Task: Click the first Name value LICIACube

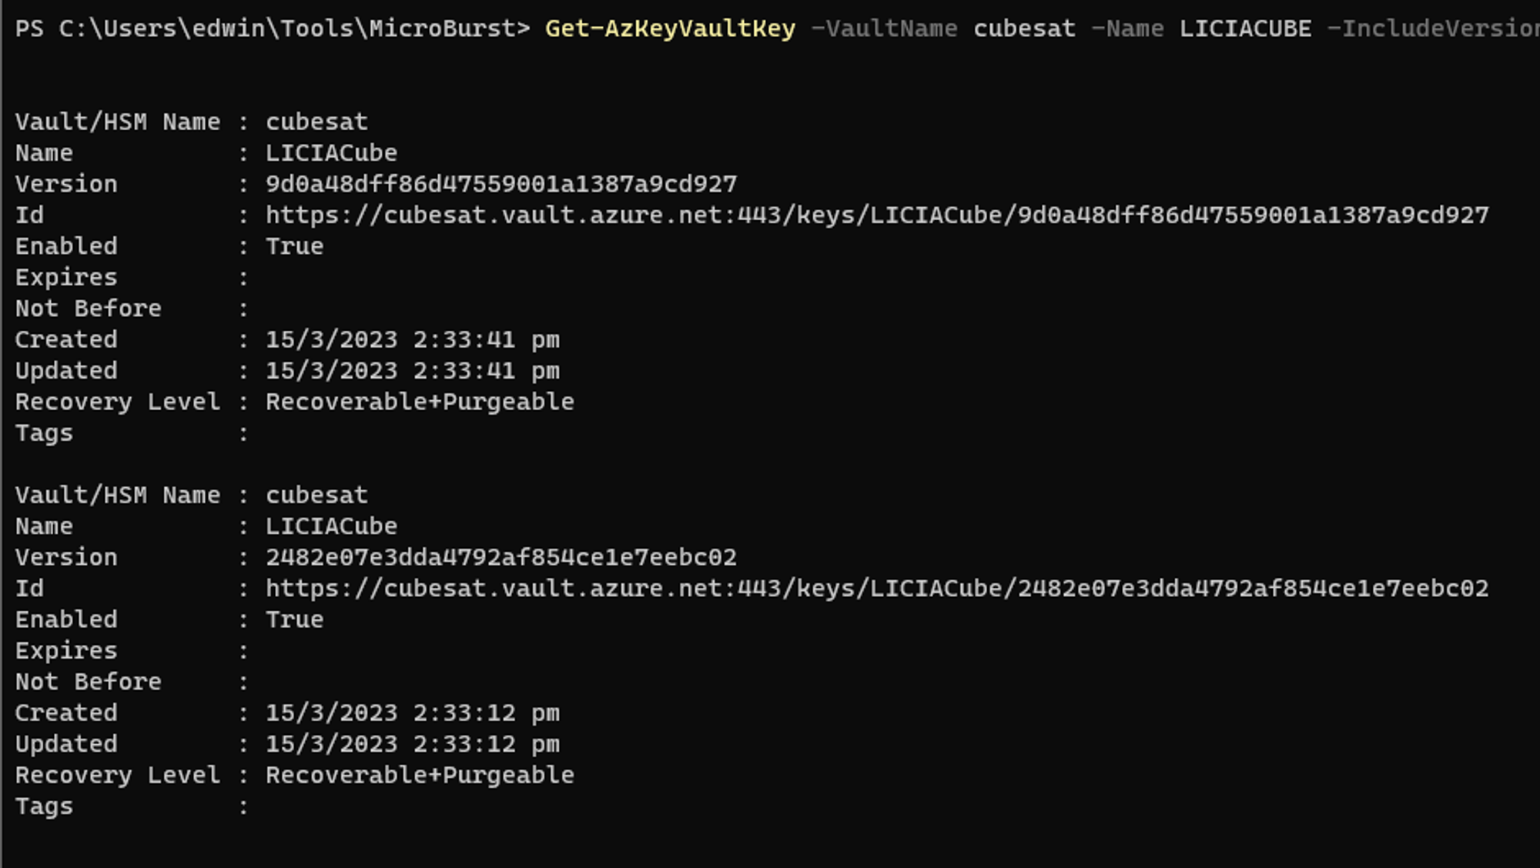Action: pos(331,153)
